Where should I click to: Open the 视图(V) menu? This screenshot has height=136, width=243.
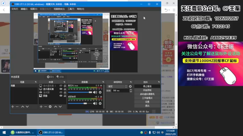pos(34,9)
